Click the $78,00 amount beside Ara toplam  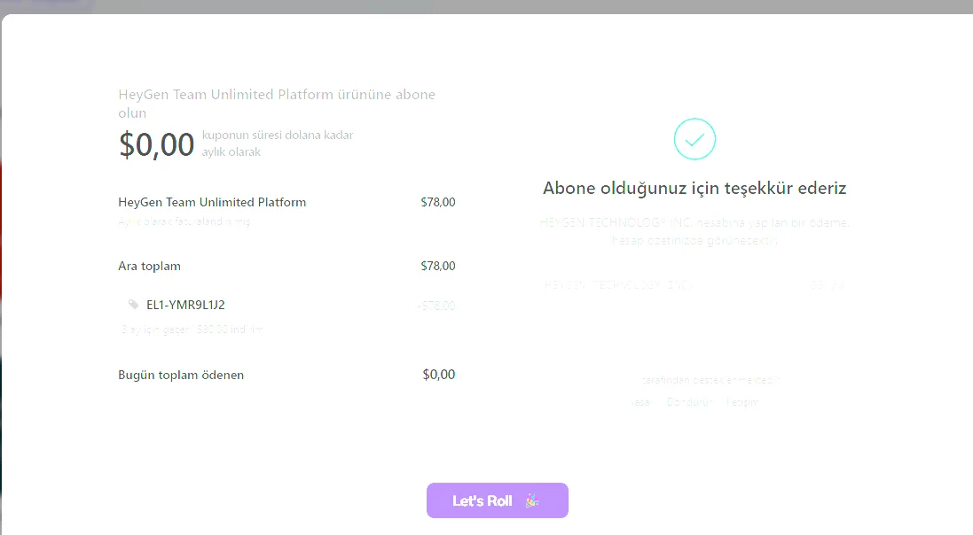pyautogui.click(x=437, y=266)
